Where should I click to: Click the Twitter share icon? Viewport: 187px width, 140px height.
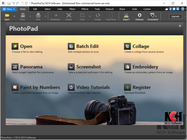coord(174,9)
